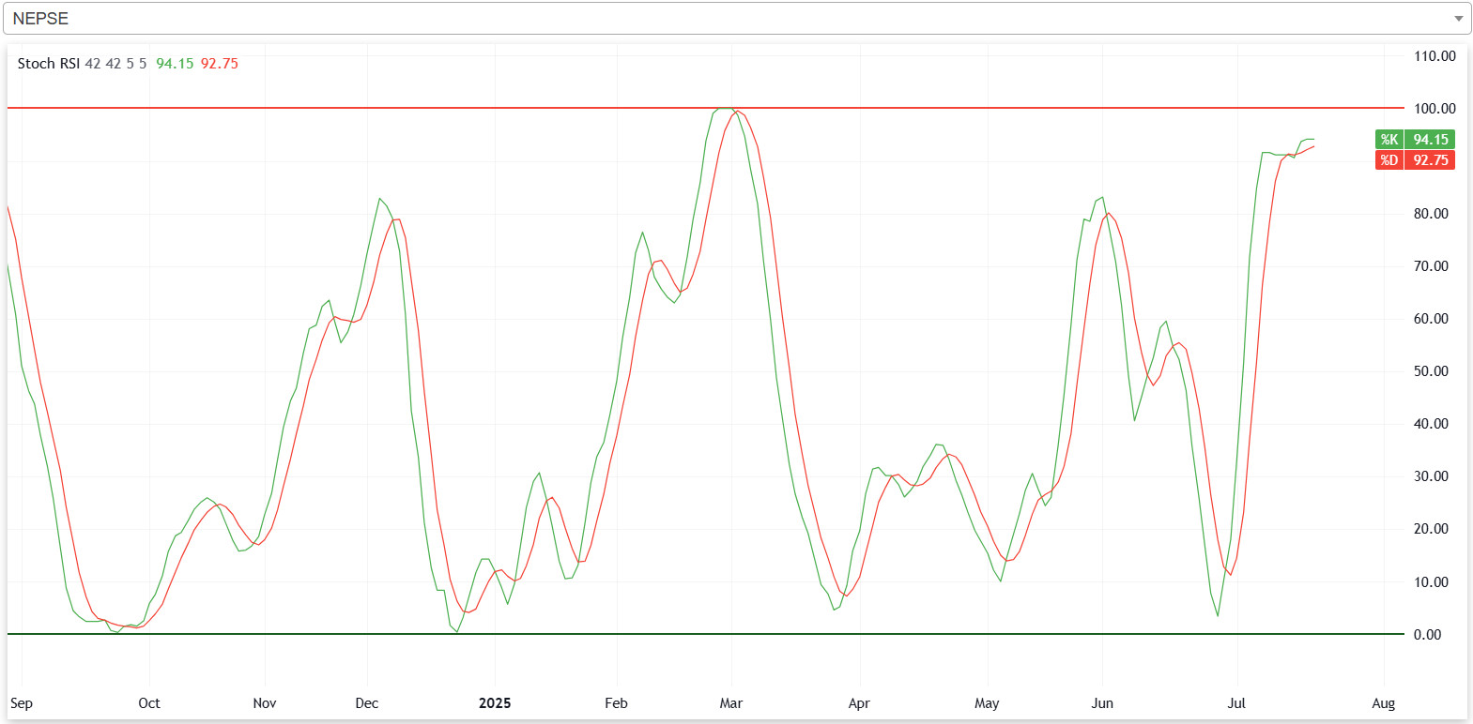Click the 70.00 price scale label
1473x724 pixels.
pos(1431,266)
